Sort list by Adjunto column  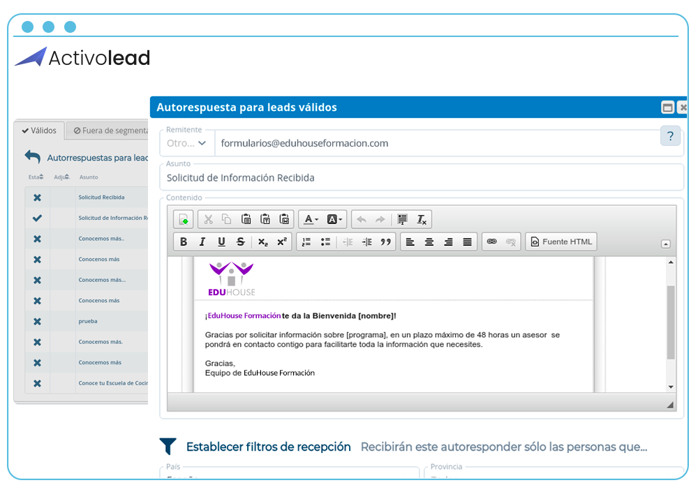click(62, 177)
